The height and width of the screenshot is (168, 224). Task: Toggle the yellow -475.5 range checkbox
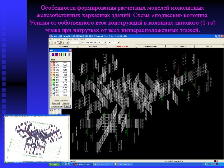51,77
